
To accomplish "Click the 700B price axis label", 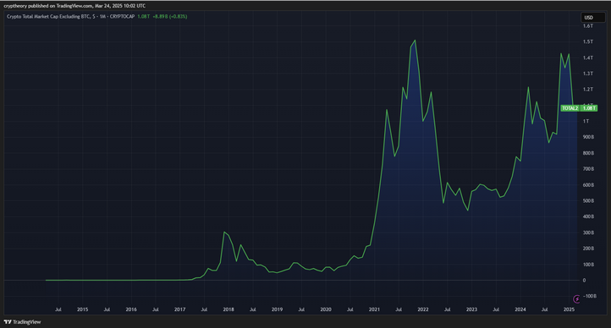I will coord(588,169).
